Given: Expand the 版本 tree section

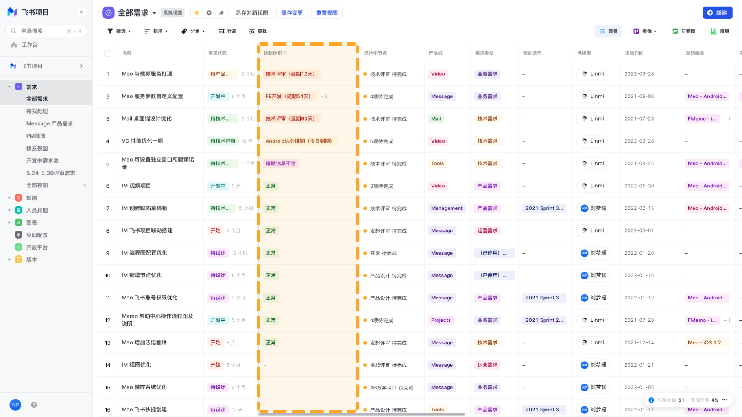Looking at the screenshot, I should [x=9, y=259].
